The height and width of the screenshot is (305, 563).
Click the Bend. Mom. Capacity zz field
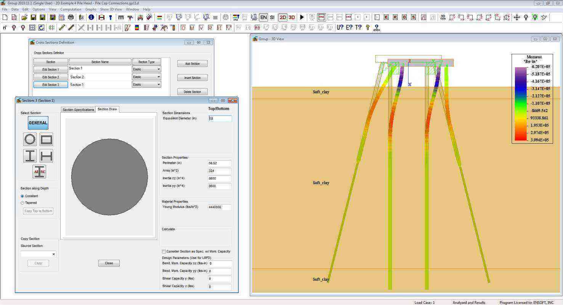click(x=220, y=263)
